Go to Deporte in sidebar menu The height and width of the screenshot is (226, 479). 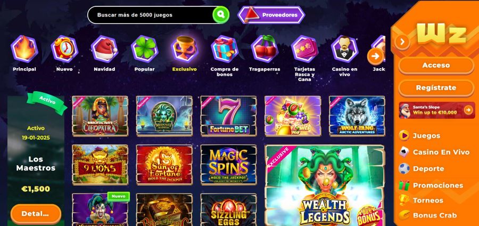click(428, 168)
